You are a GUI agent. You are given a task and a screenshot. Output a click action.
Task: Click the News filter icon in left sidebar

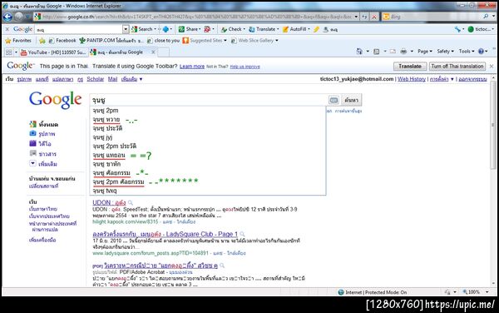[32, 153]
